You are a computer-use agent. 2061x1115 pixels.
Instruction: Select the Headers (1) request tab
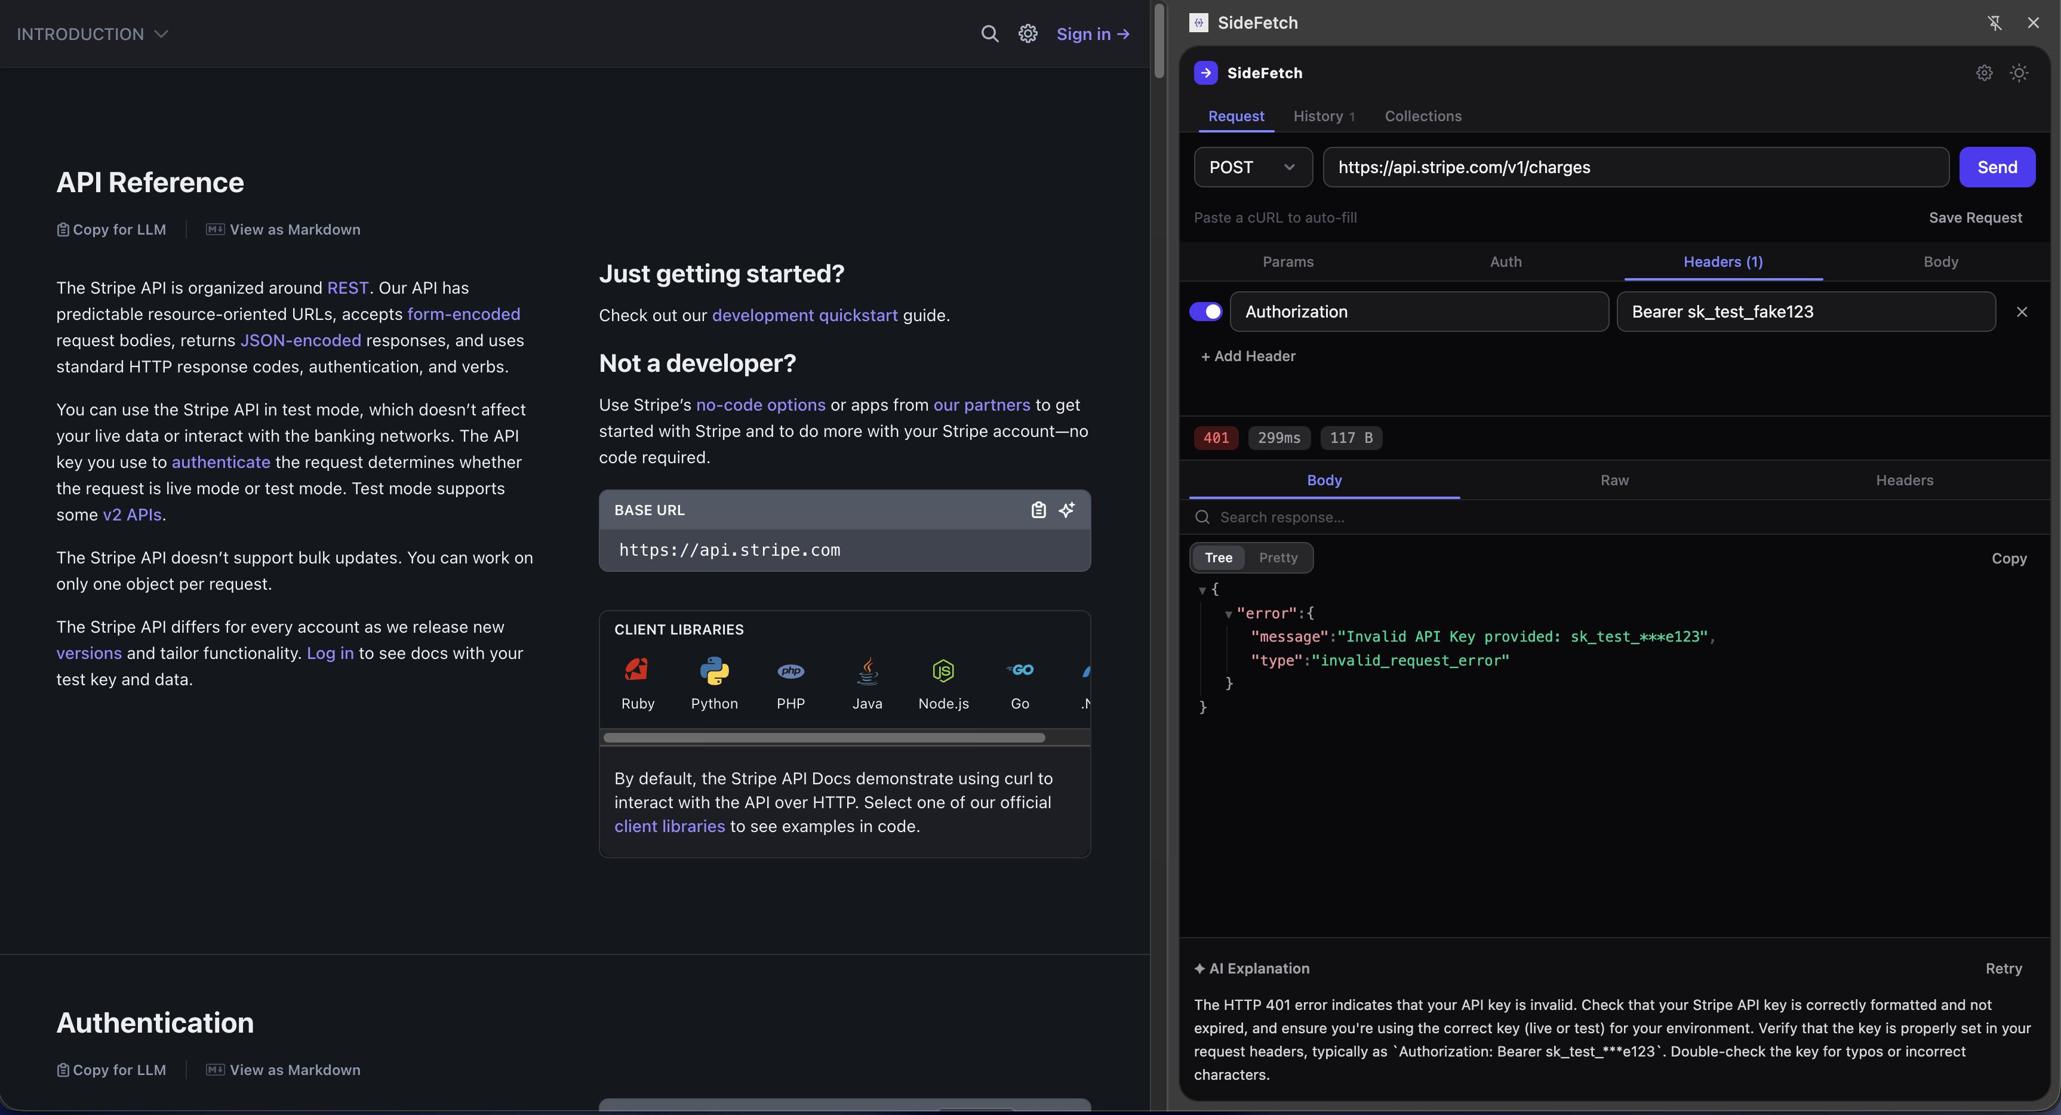[x=1722, y=261]
